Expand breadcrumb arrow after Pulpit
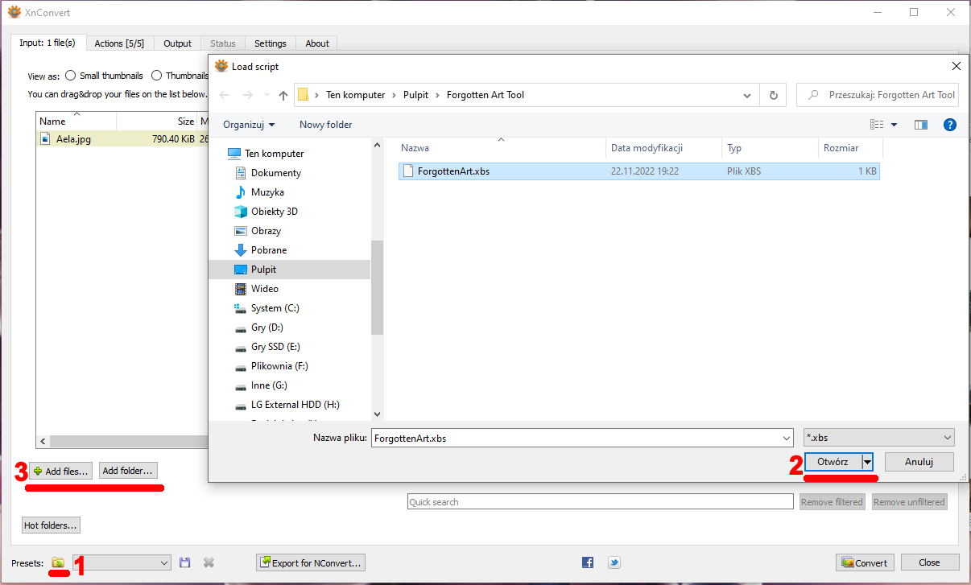 438,95
